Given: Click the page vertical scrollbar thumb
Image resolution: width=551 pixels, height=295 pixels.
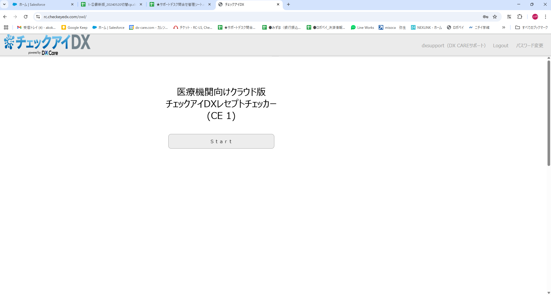Looking at the screenshot, I should click(549, 113).
